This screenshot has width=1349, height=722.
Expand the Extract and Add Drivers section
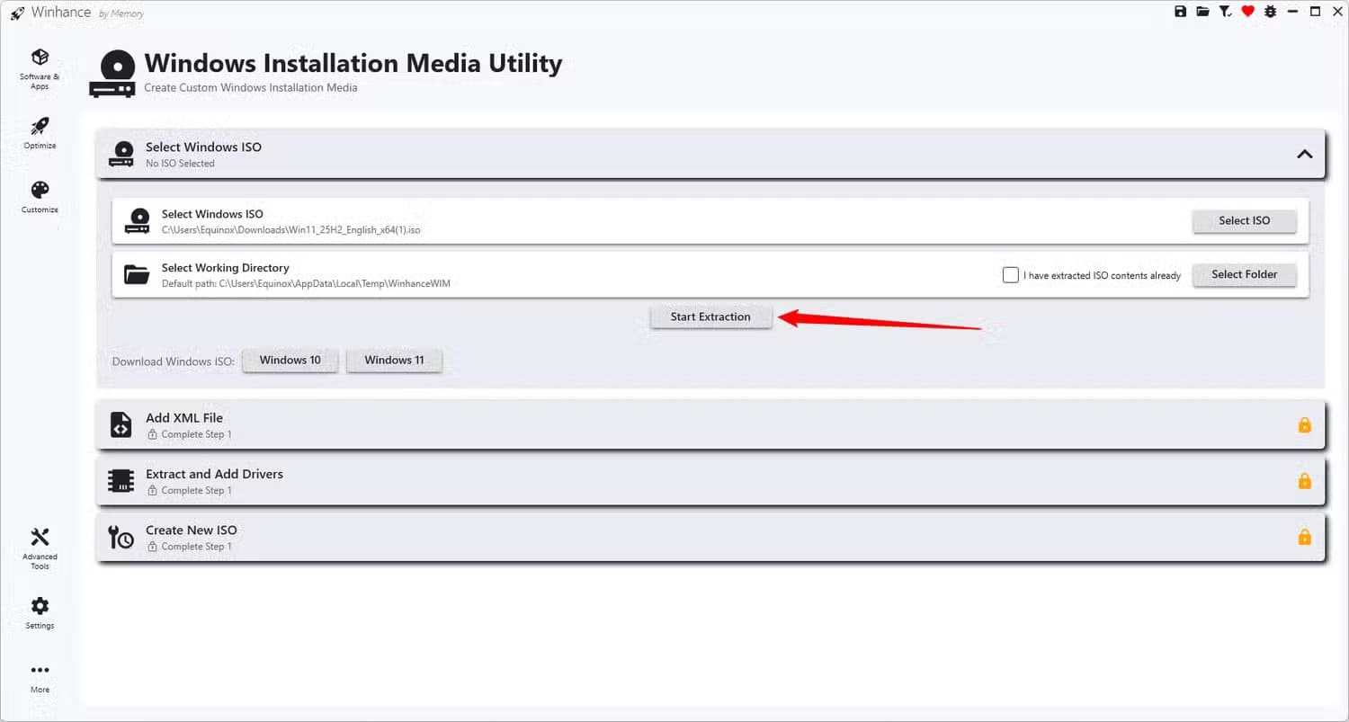point(710,480)
